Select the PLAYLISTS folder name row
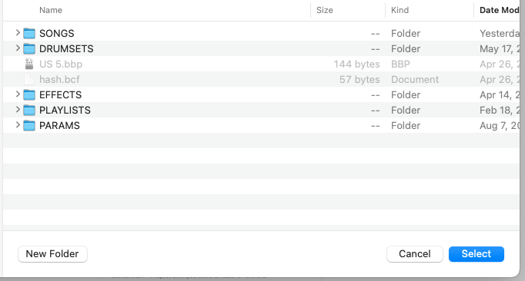The image size is (525, 281). pos(261,110)
